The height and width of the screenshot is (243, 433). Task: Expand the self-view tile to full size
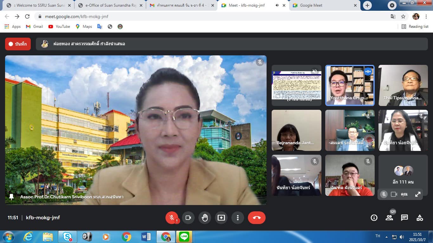(418, 194)
